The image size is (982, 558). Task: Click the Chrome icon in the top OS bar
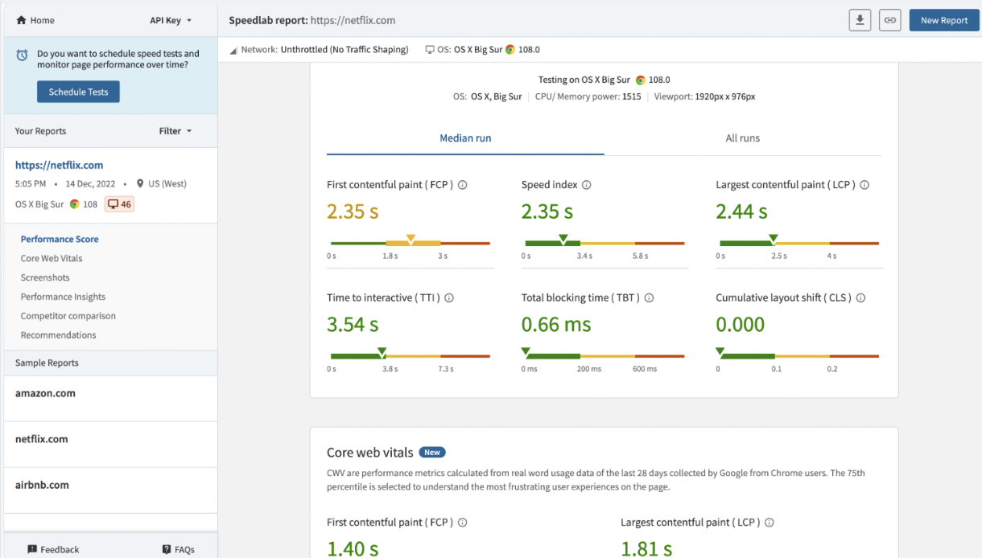tap(510, 50)
